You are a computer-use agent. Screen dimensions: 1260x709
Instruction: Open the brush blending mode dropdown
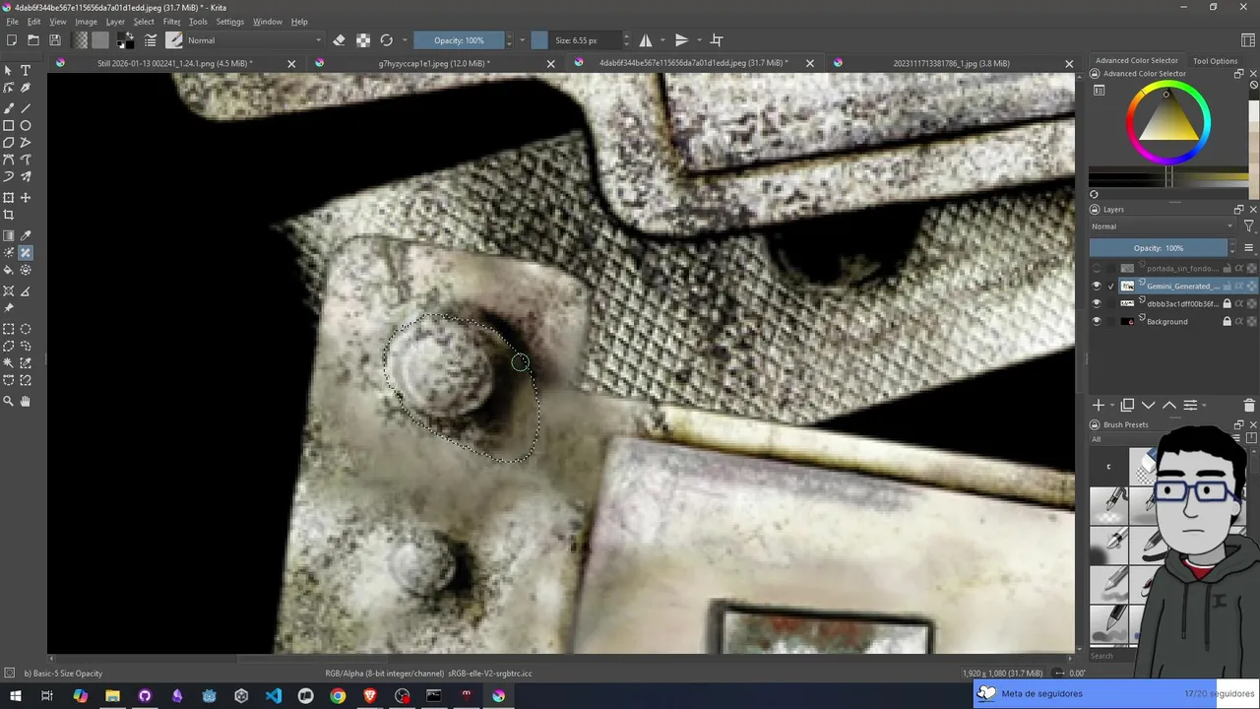pos(255,40)
